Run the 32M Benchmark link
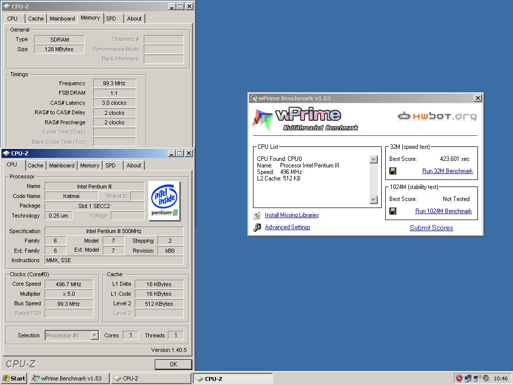 (x=447, y=171)
